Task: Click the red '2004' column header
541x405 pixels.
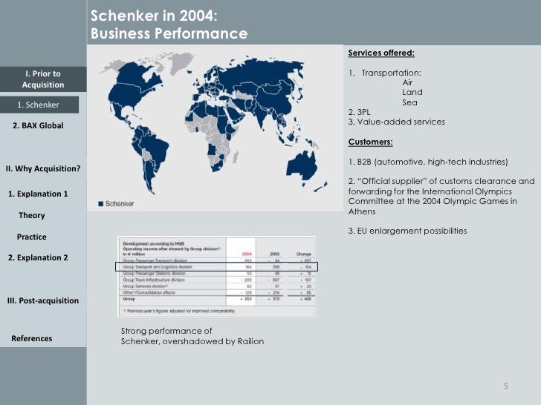Action: (x=247, y=254)
